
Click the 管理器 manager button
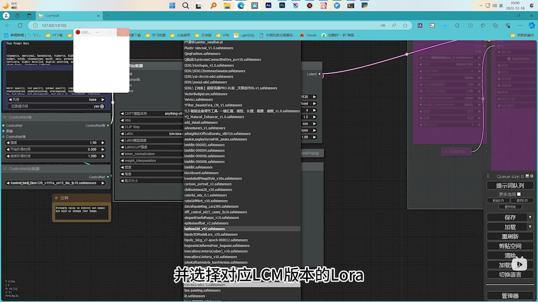509,296
